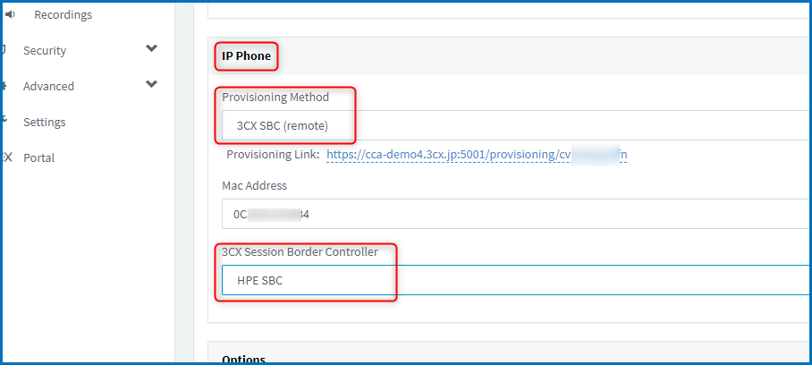The height and width of the screenshot is (365, 812).
Task: Click the Advanced gear icon in sidebar
Action: coord(4,86)
